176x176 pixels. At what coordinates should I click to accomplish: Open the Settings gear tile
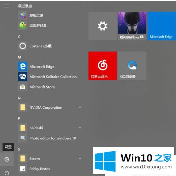click(102, 26)
